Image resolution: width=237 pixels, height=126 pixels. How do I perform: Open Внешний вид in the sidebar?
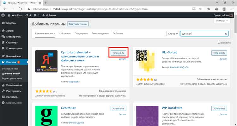[x=14, y=56]
